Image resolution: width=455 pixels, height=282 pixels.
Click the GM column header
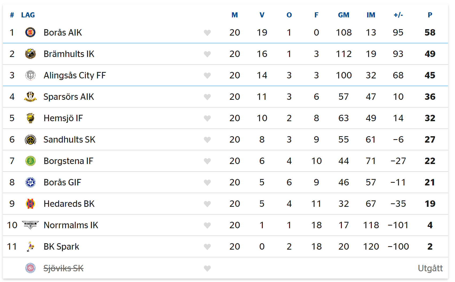343,15
